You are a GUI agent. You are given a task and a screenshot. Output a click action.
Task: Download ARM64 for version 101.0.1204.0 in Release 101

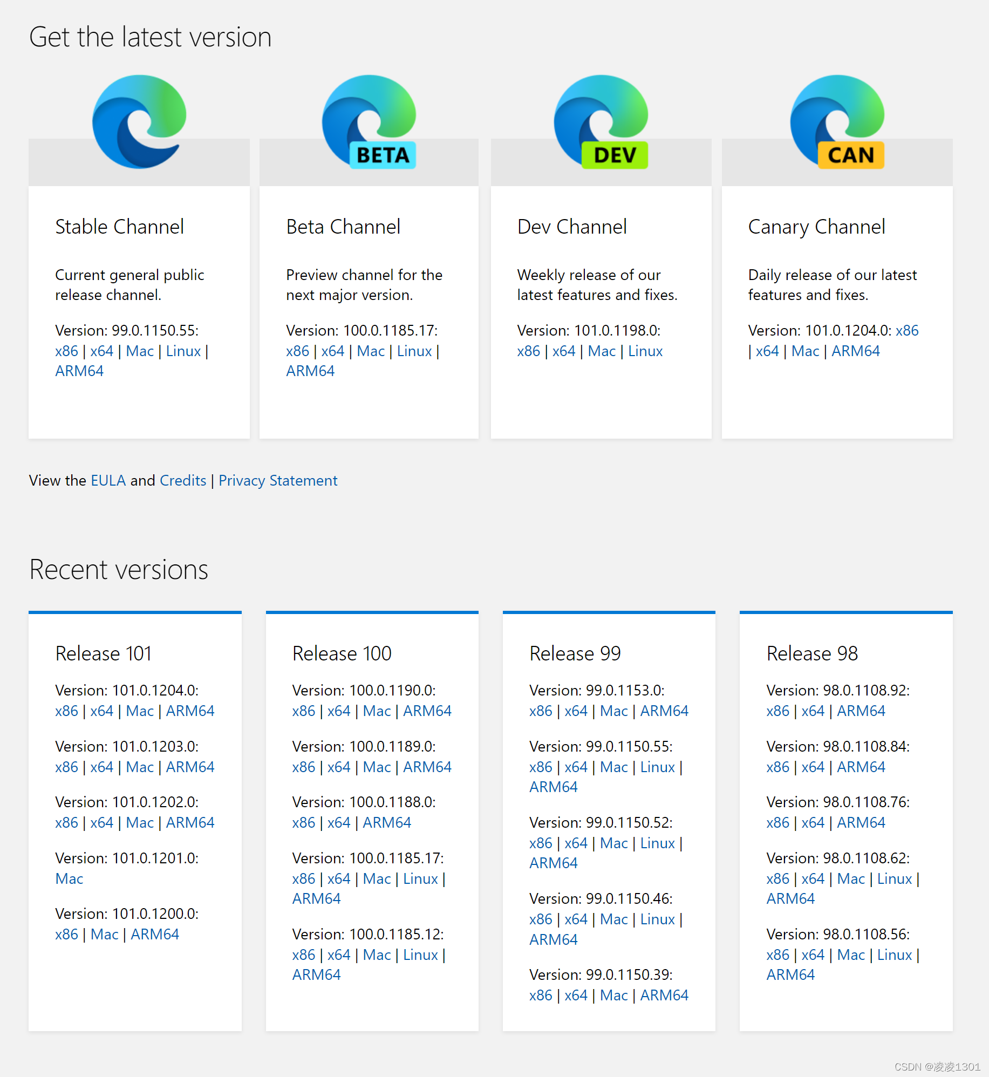pos(190,711)
